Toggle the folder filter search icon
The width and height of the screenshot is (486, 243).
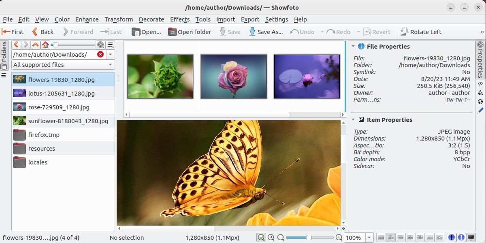coord(101,45)
